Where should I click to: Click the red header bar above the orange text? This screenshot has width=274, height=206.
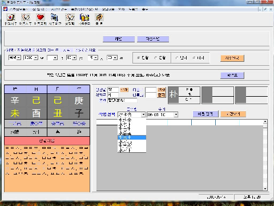[47, 141]
